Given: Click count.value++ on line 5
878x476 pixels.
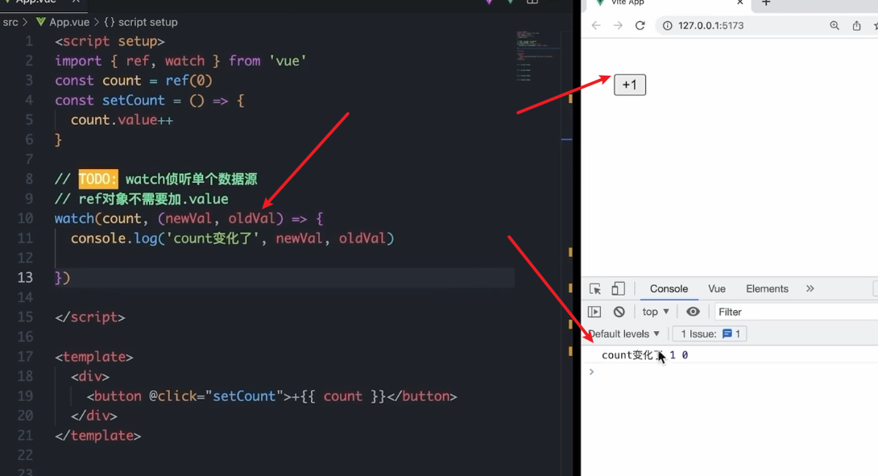Looking at the screenshot, I should pos(122,120).
